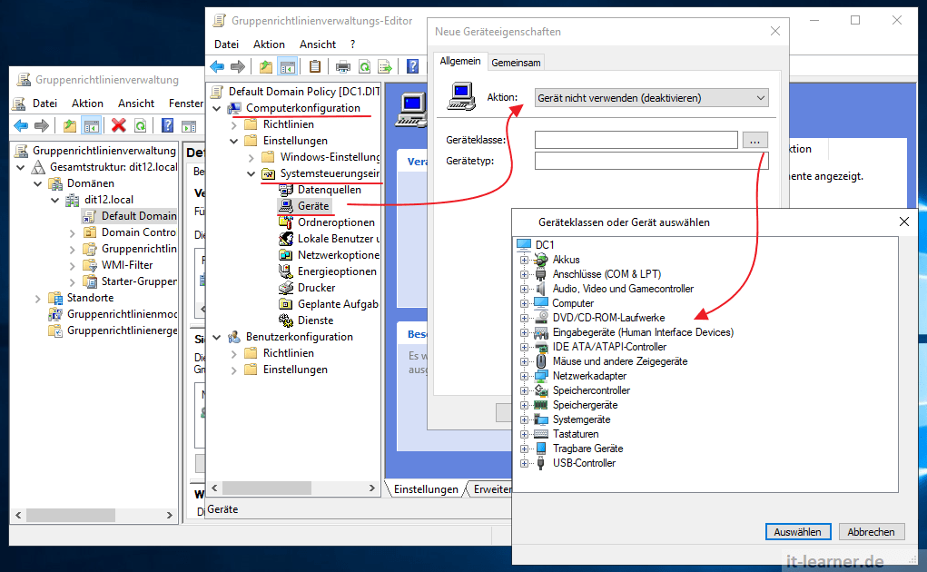Click the folder-up icon in the Editor toolbar
The height and width of the screenshot is (572, 927).
[266, 67]
